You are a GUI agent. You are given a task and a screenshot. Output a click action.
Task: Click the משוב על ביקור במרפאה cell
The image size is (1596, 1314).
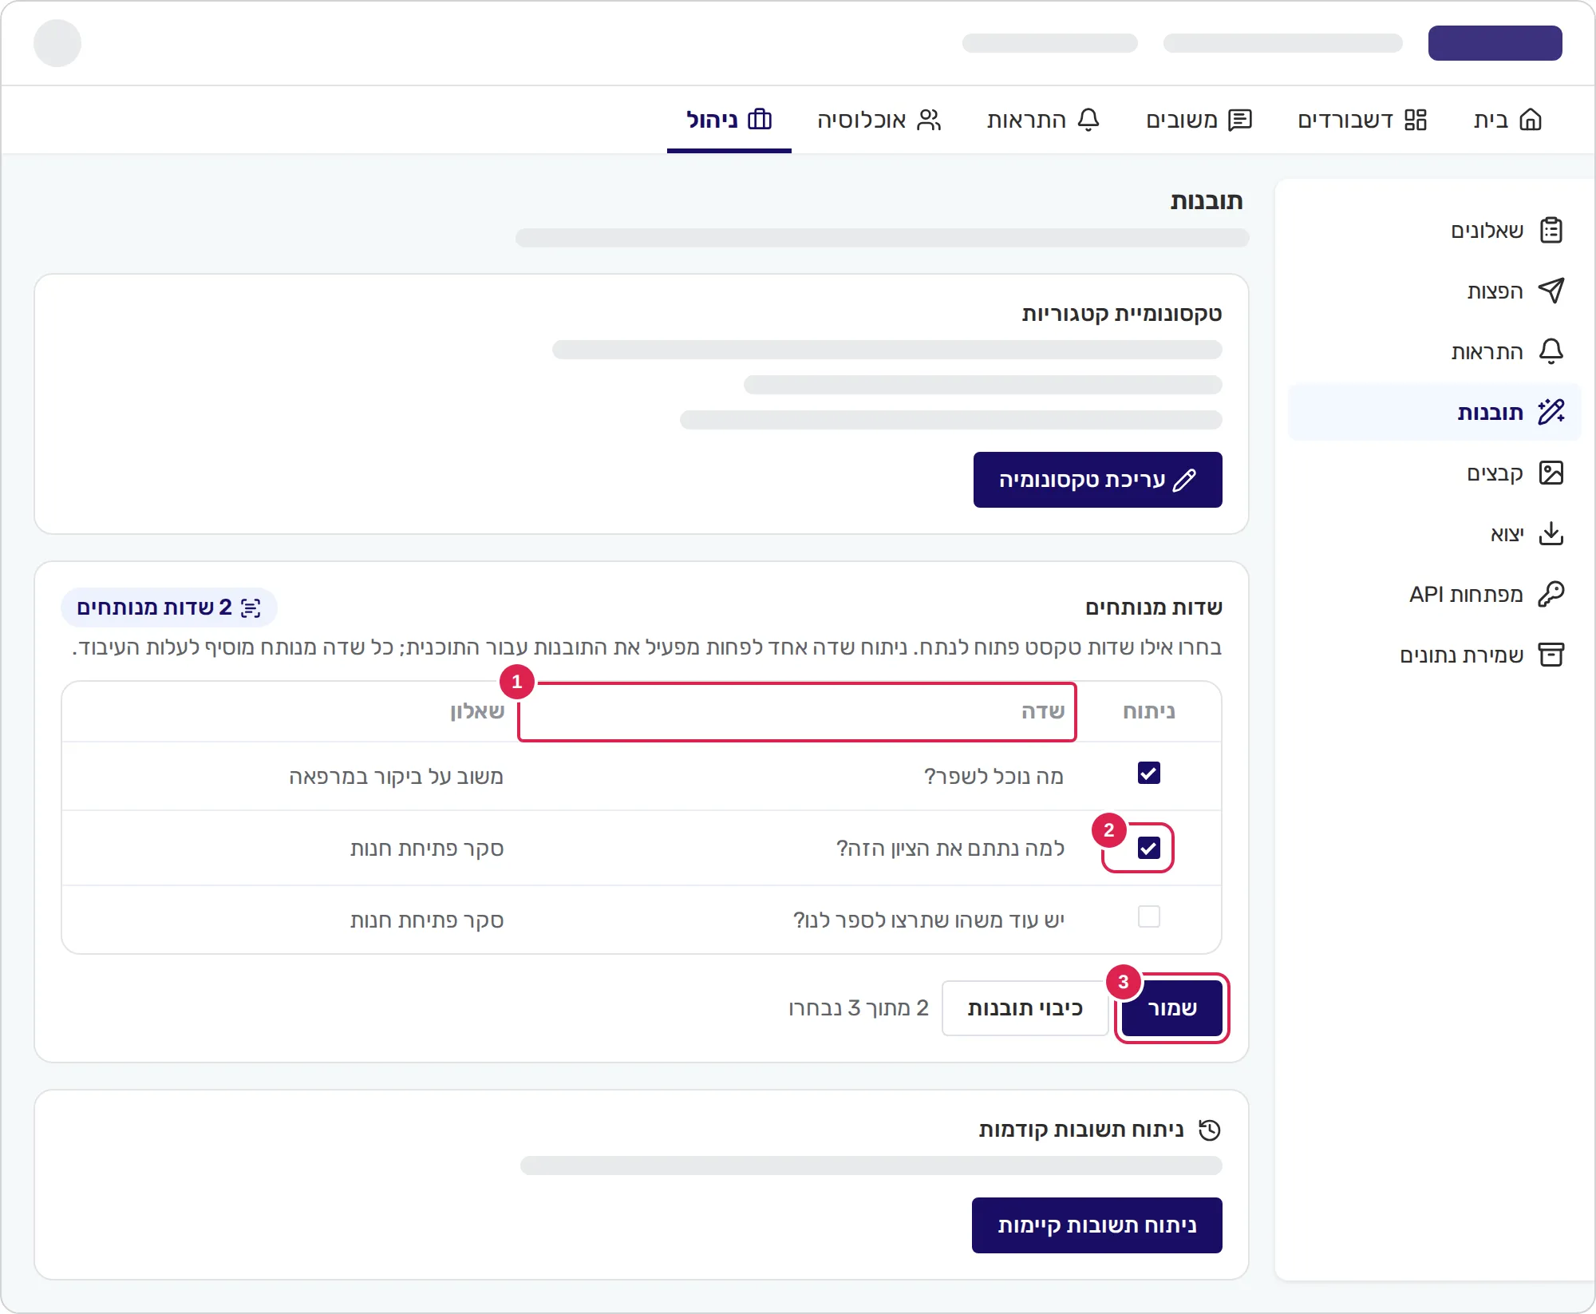(396, 776)
